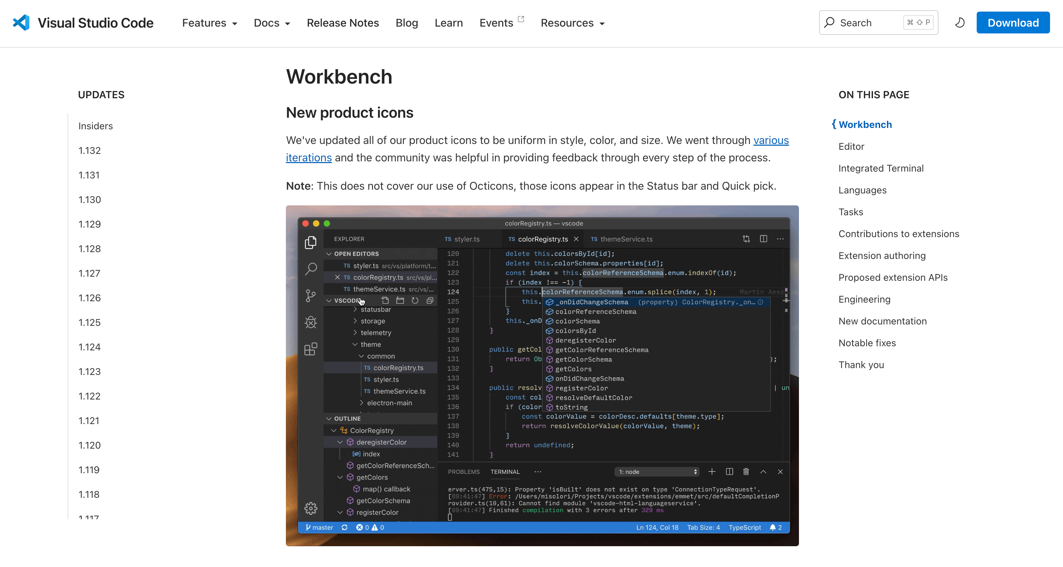Click the Extensions icon in activity bar

pos(311,349)
